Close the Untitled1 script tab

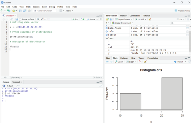pyautogui.click(x=15, y=16)
